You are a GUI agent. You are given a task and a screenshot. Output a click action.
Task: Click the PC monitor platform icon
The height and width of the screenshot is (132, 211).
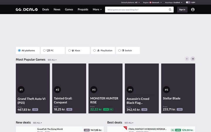(48, 50)
